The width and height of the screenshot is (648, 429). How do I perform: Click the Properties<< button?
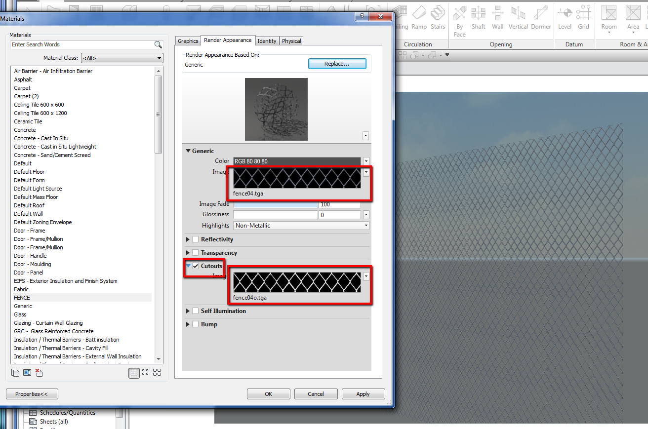[x=32, y=394]
